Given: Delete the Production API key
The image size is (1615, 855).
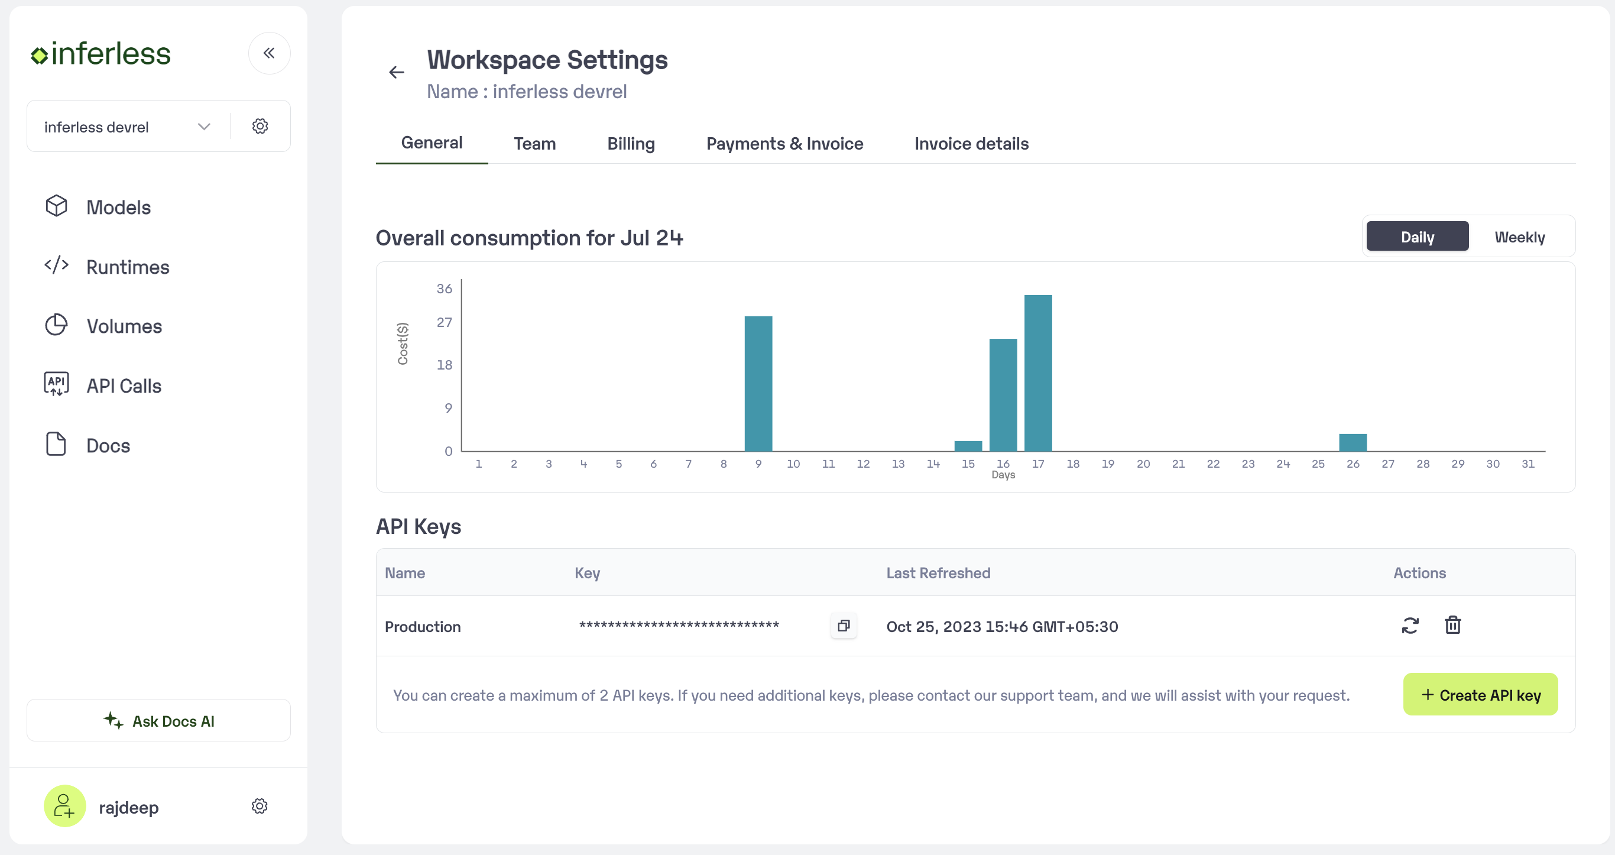Looking at the screenshot, I should coord(1452,626).
